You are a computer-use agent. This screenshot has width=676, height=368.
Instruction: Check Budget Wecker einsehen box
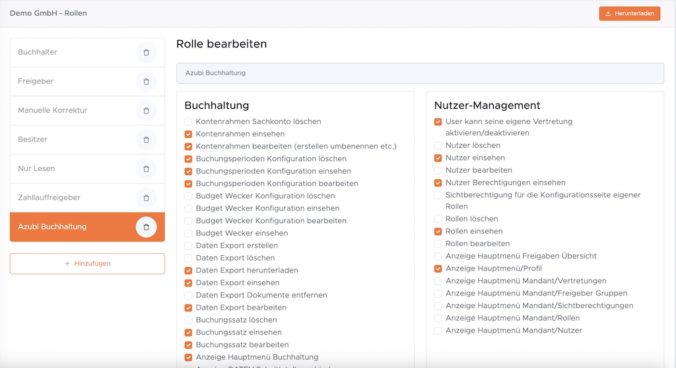(189, 233)
